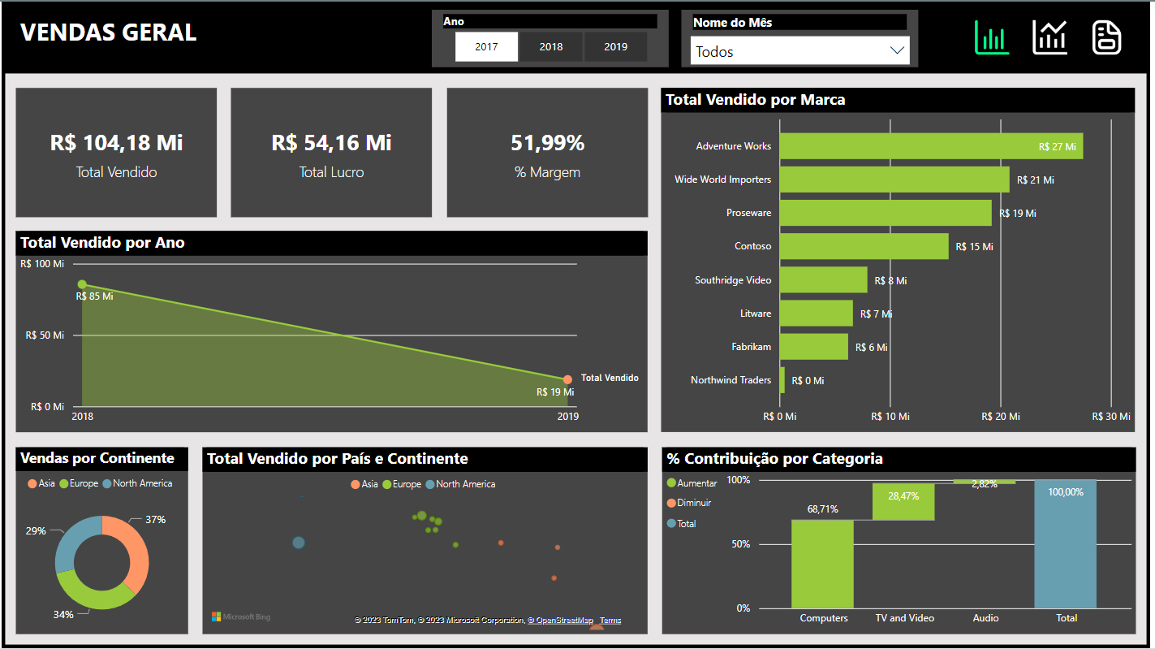1155x649 pixels.
Task: Click the Todos month selection field
Action: [x=799, y=51]
